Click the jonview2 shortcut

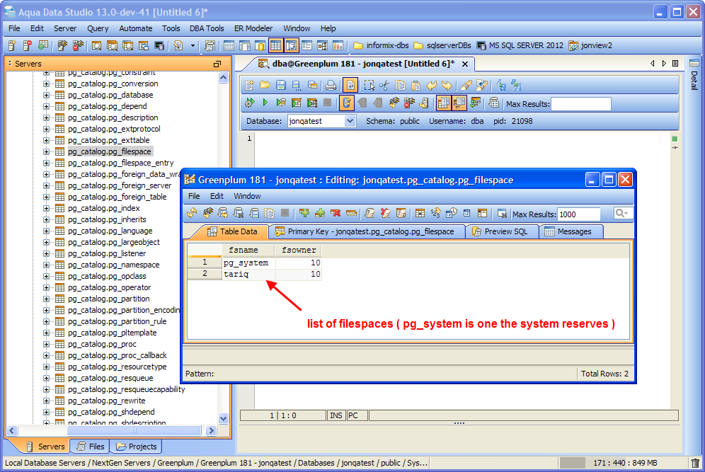click(590, 45)
